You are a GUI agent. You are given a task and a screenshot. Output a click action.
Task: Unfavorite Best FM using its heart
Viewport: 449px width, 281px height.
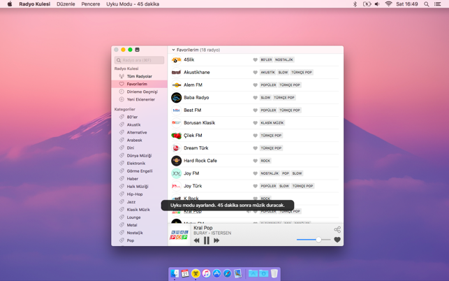tap(255, 110)
